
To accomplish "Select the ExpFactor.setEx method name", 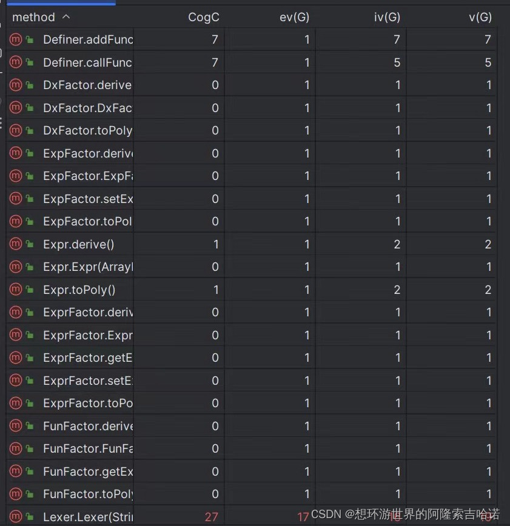I will (88, 199).
